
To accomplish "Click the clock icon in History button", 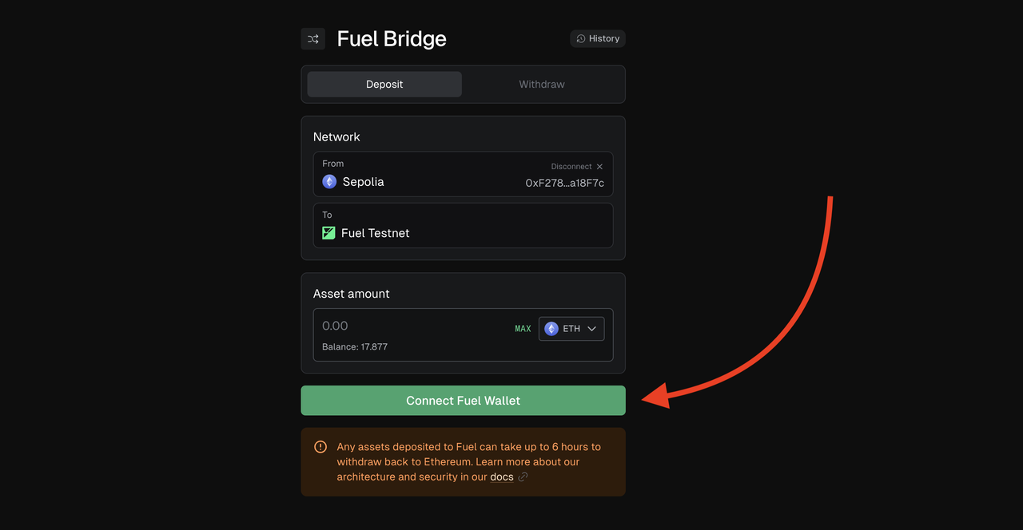I will (x=581, y=38).
